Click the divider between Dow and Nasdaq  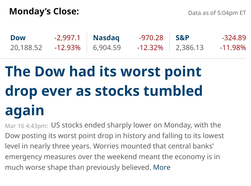point(87,43)
